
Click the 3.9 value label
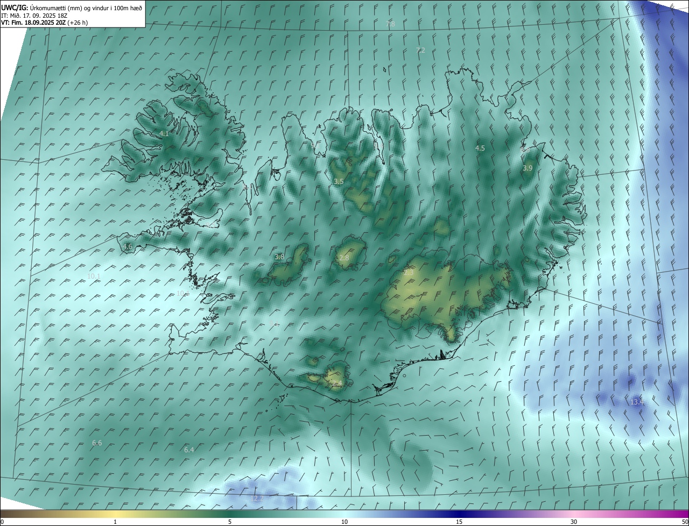click(528, 168)
